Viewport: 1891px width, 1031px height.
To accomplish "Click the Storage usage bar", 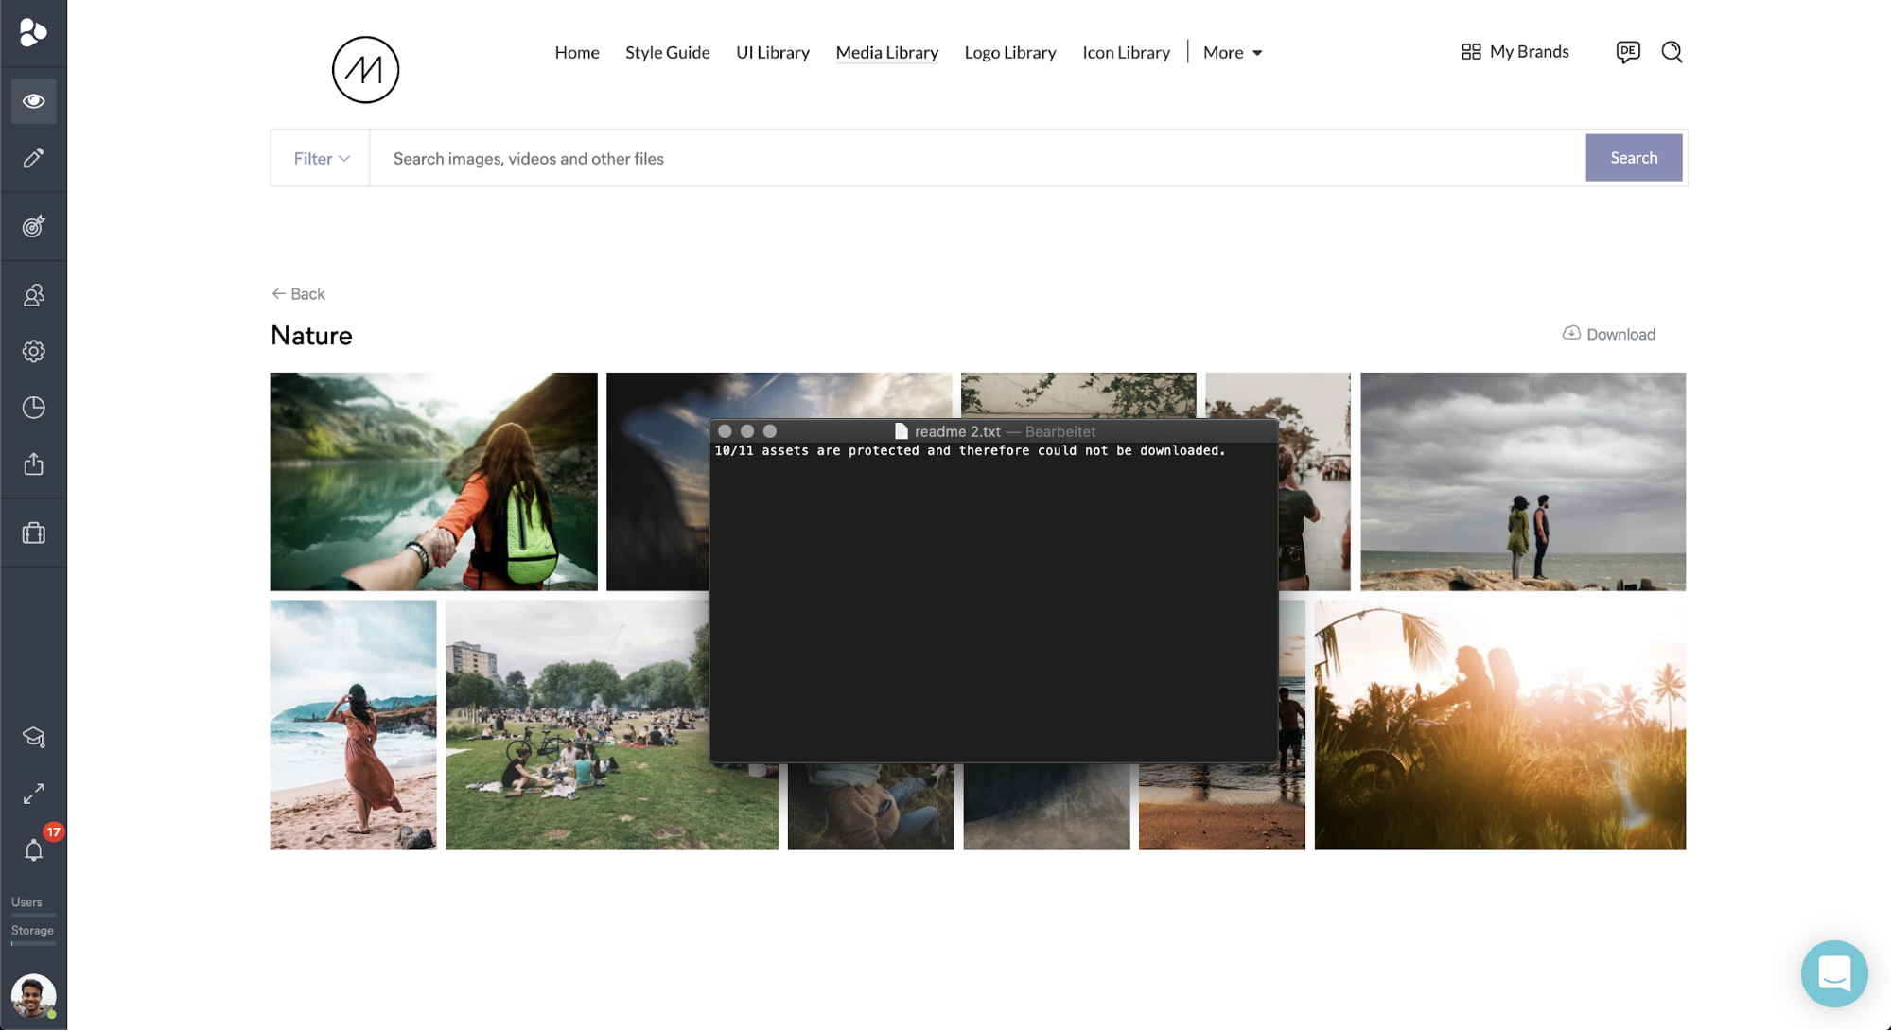I will 33,943.
